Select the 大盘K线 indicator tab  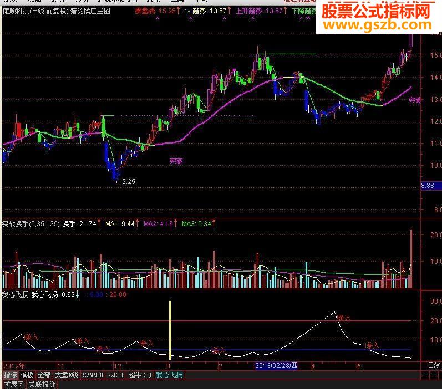67,375
